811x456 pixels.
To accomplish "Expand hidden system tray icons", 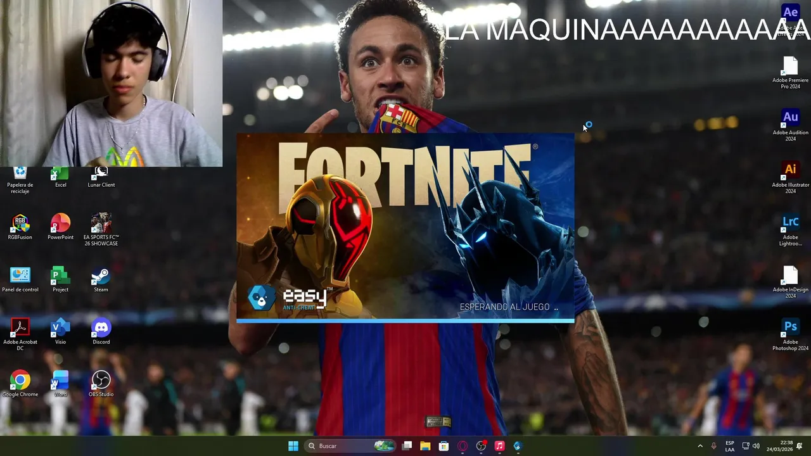I will (x=700, y=446).
